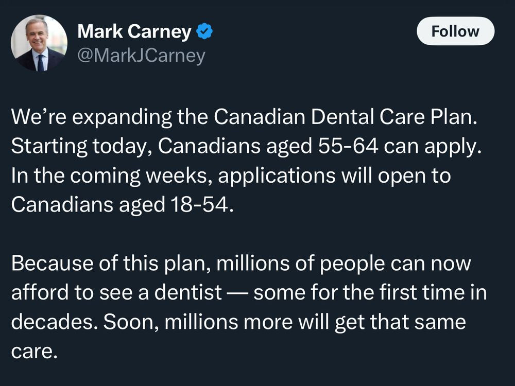Click the word "decades" in the tweet

tap(53, 322)
